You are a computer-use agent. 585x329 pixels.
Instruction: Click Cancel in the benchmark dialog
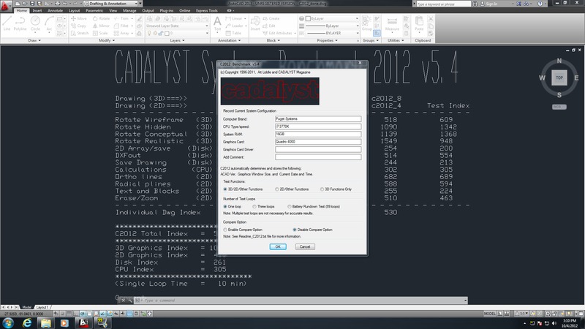(x=305, y=246)
